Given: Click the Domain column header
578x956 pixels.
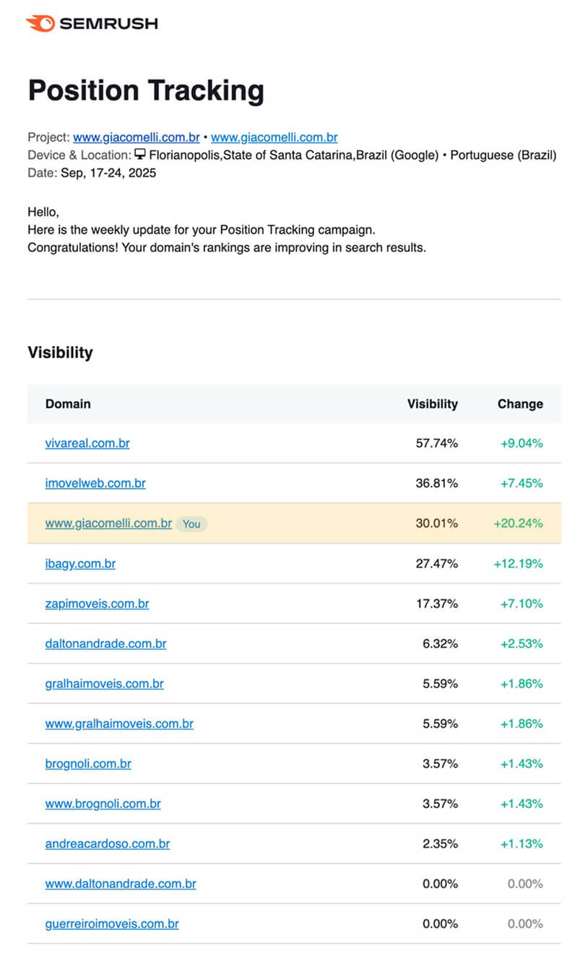Looking at the screenshot, I should point(68,404).
